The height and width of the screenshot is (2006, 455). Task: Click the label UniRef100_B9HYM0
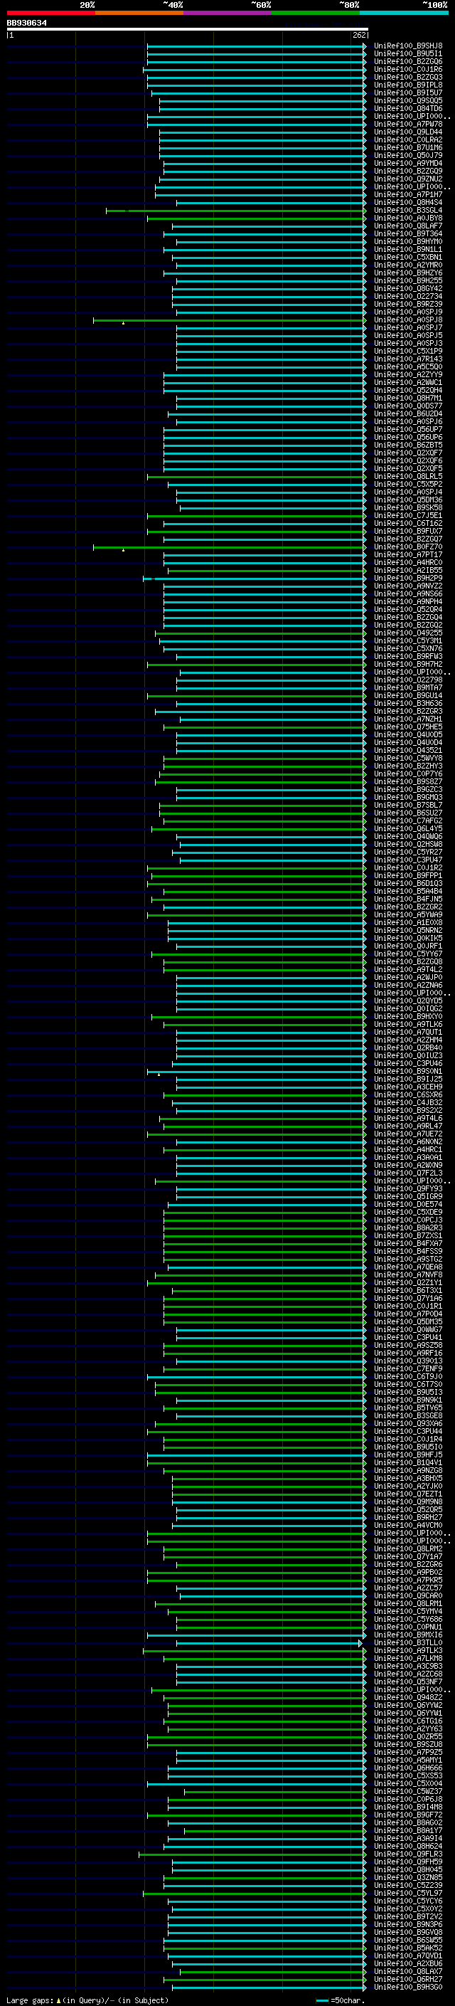click(408, 241)
